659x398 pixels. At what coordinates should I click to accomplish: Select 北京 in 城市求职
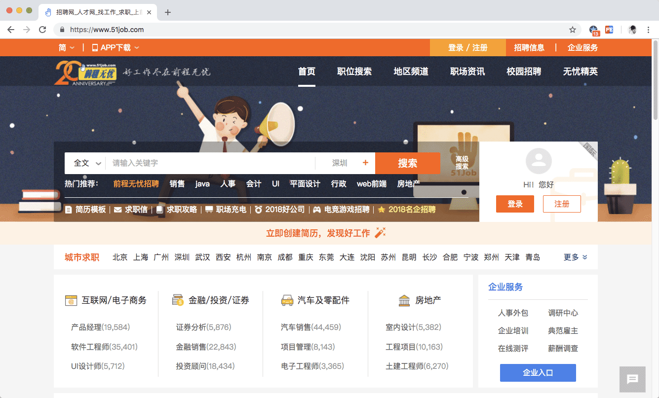(120, 257)
